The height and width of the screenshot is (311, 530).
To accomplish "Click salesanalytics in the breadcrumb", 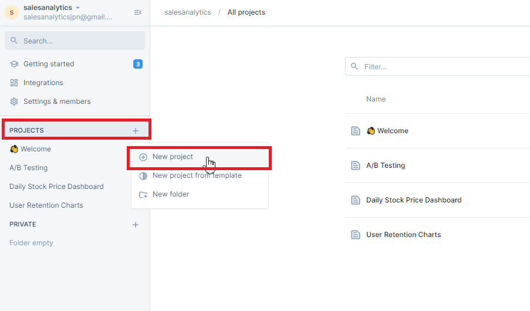I will (x=187, y=12).
